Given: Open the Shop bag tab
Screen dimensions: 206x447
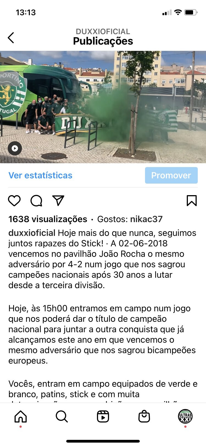Looking at the screenshot, I should tap(144, 416).
